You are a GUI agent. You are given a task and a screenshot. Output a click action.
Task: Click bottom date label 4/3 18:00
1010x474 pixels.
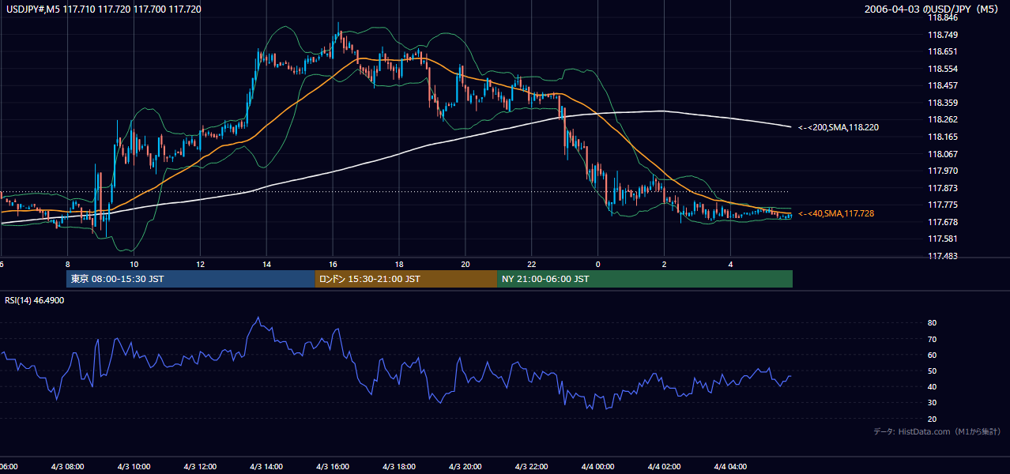[399, 466]
